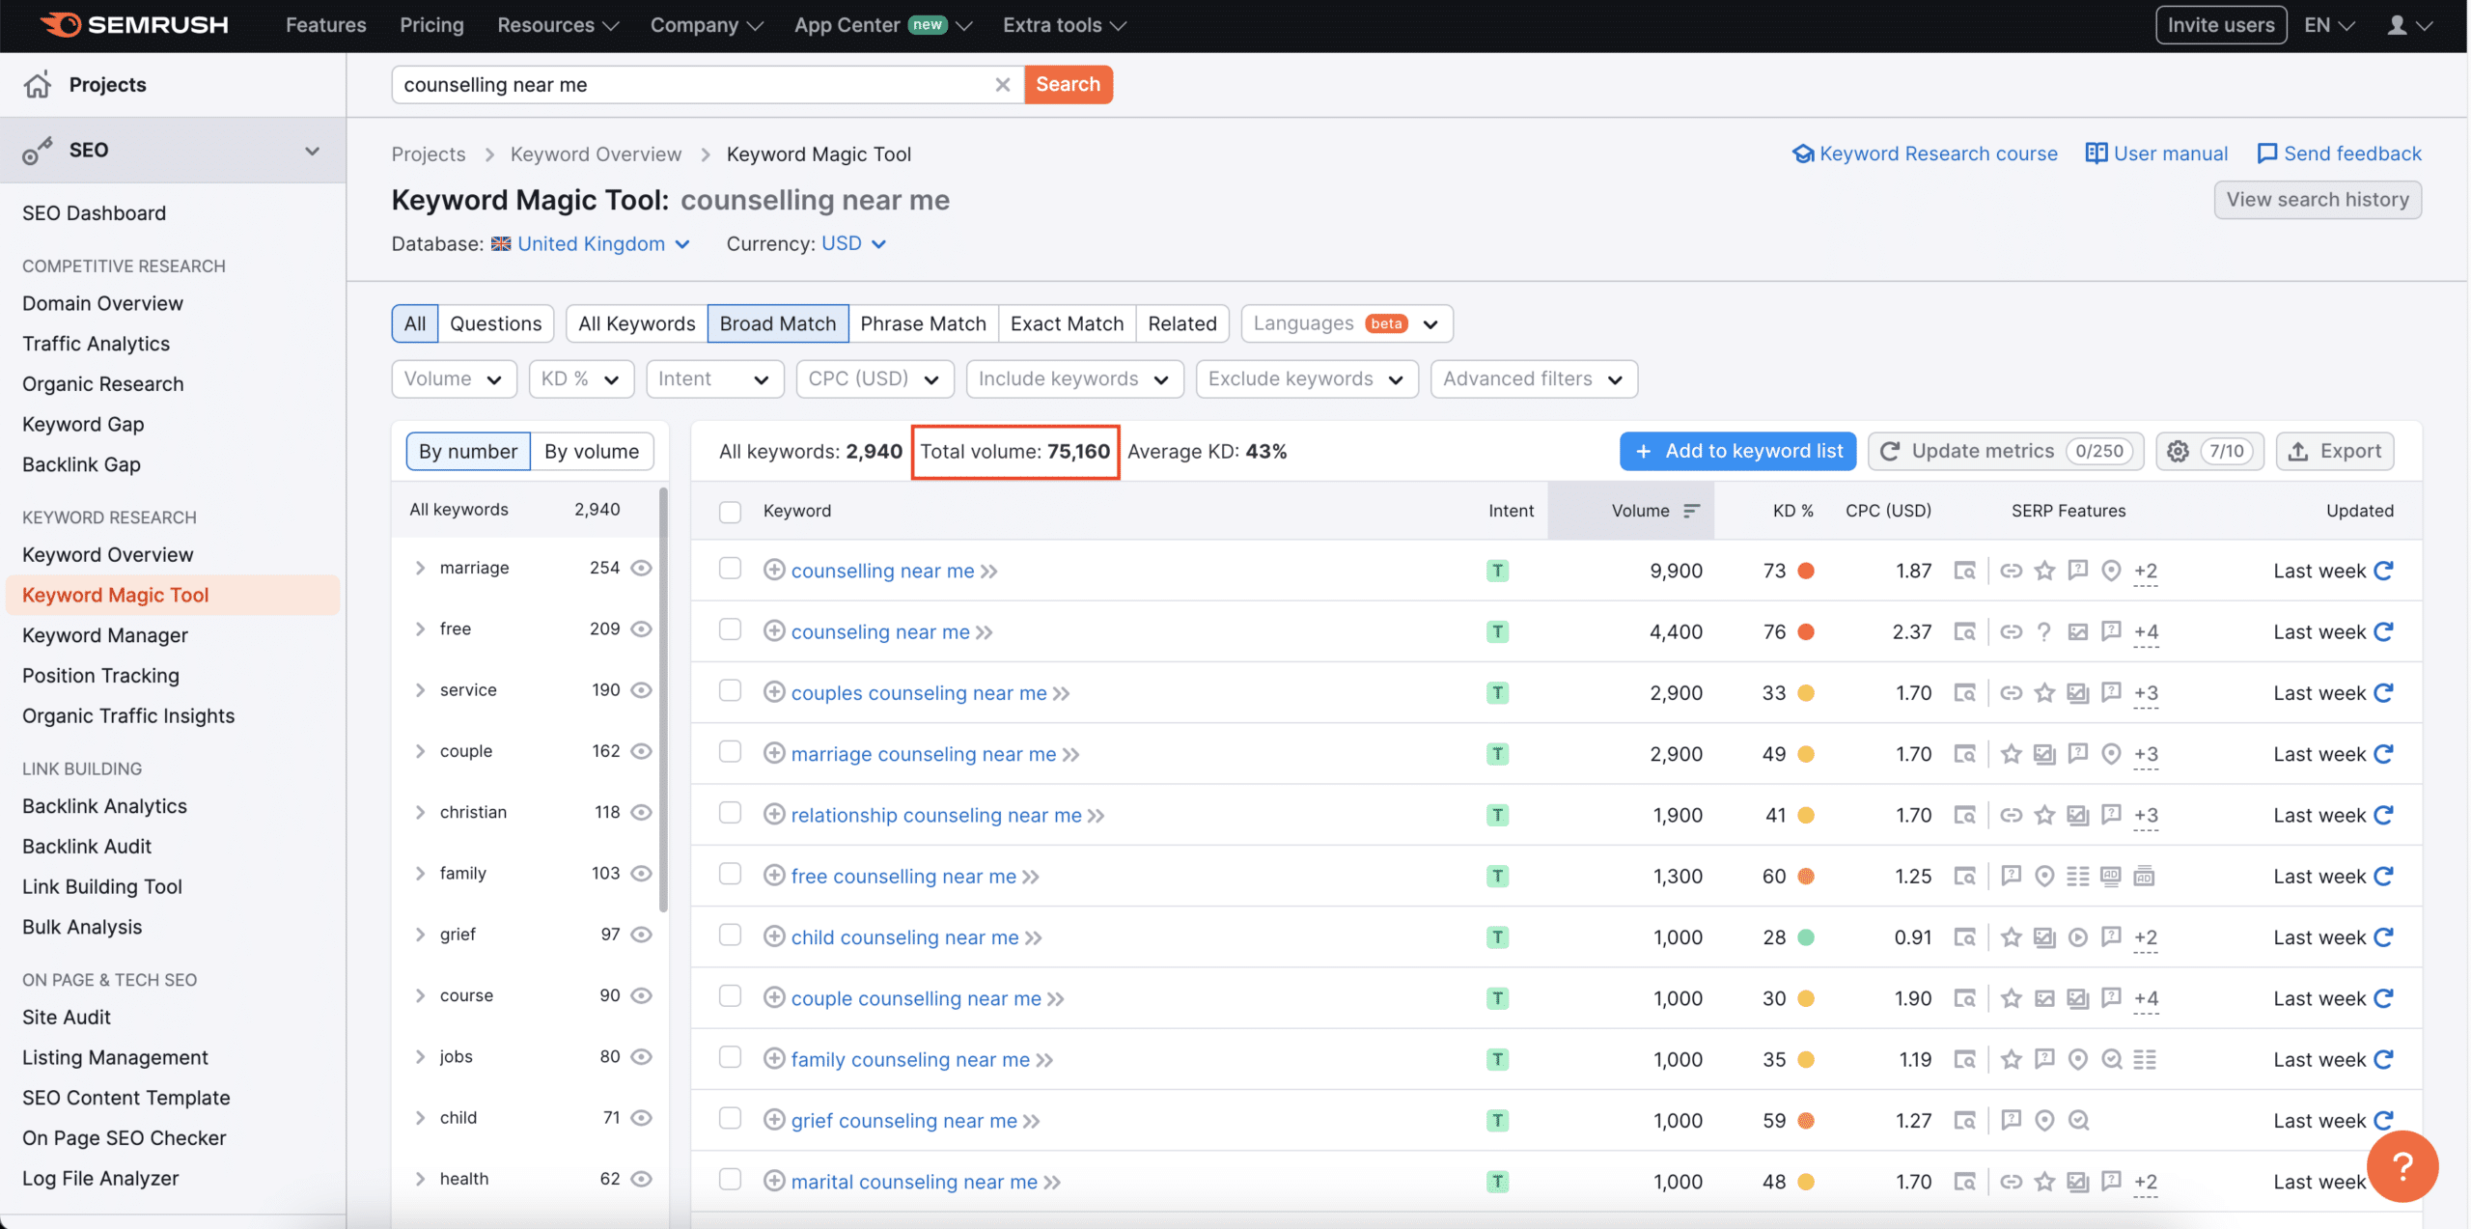This screenshot has width=2471, height=1229.
Task: Click the Export button
Action: (x=2334, y=452)
